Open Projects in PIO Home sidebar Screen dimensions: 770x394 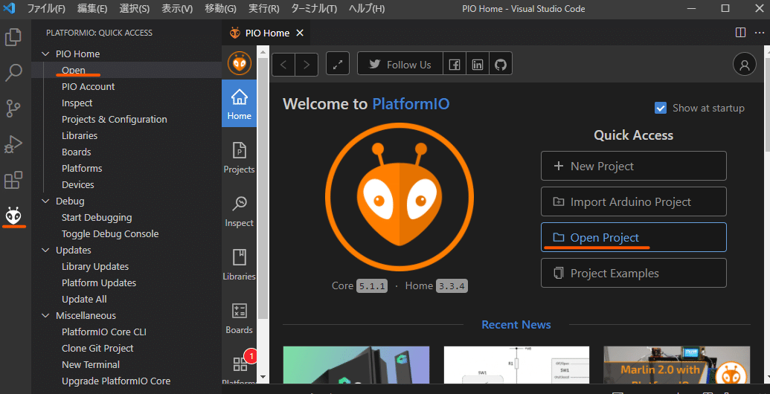[239, 157]
